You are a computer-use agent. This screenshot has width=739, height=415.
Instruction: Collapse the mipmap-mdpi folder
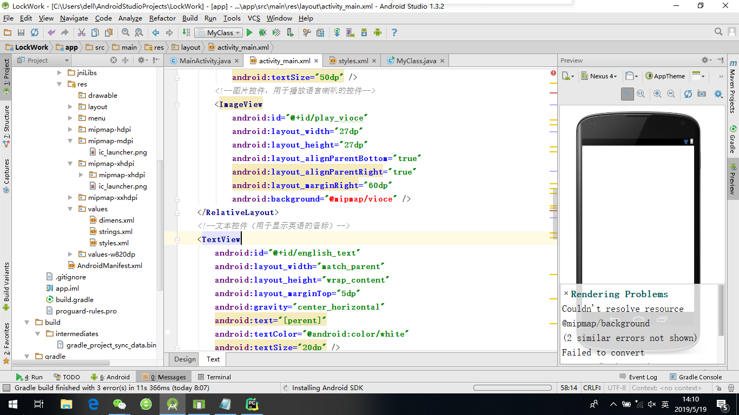coord(70,141)
